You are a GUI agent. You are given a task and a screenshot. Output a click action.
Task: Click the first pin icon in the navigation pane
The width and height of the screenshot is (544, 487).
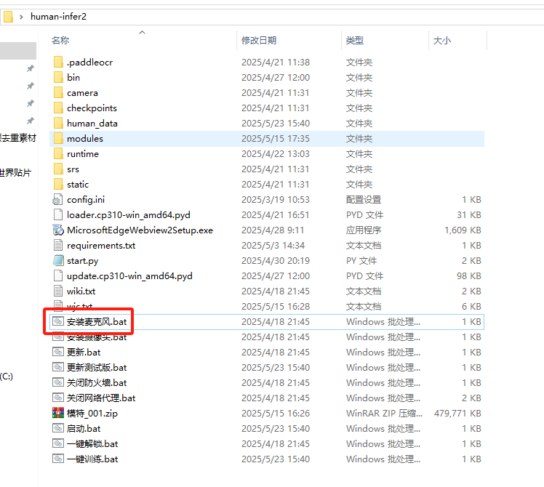[x=31, y=68]
